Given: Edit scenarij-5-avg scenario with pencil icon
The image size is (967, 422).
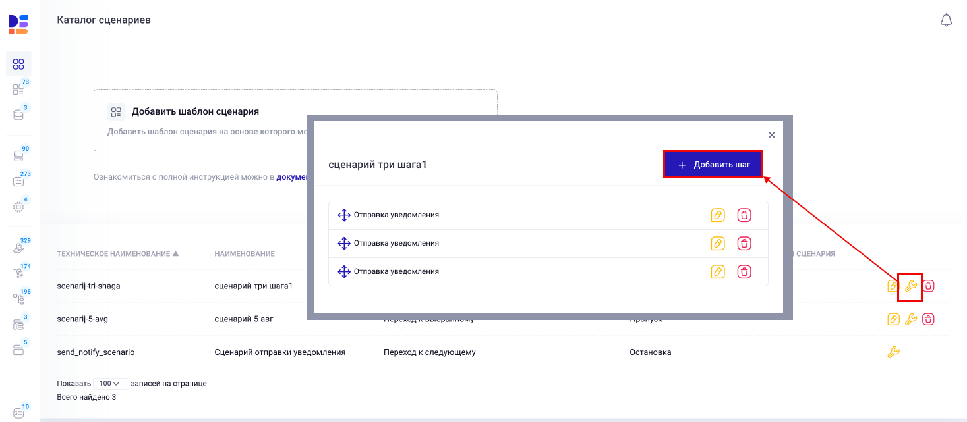Looking at the screenshot, I should point(893,319).
